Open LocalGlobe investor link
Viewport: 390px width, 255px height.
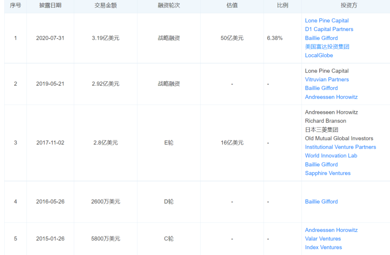coord(319,56)
